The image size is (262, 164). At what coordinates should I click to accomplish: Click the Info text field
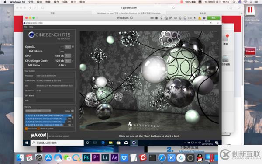[x=55, y=101]
